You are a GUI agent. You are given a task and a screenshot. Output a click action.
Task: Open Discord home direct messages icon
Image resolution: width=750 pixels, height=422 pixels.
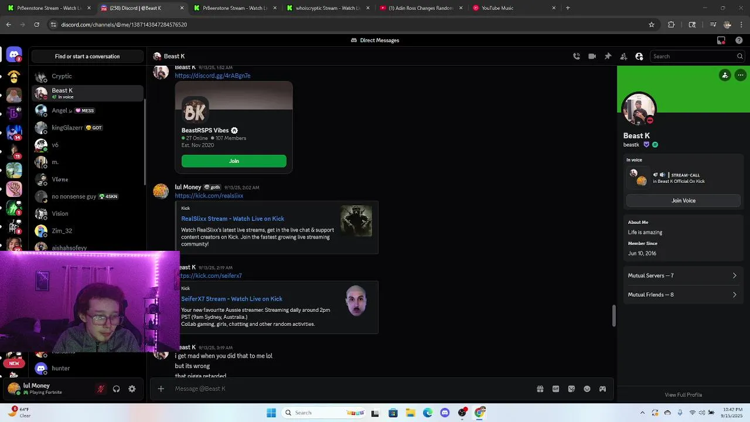click(x=14, y=55)
